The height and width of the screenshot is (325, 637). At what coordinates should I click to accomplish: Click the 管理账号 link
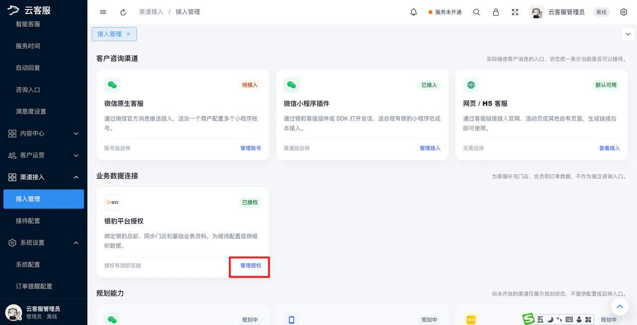[x=251, y=148]
